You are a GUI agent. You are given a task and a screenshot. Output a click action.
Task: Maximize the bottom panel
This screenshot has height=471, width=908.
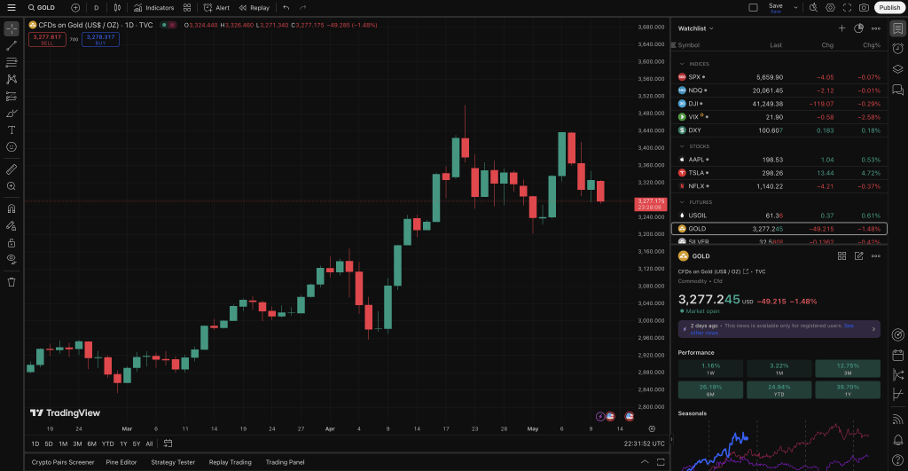coord(661,462)
